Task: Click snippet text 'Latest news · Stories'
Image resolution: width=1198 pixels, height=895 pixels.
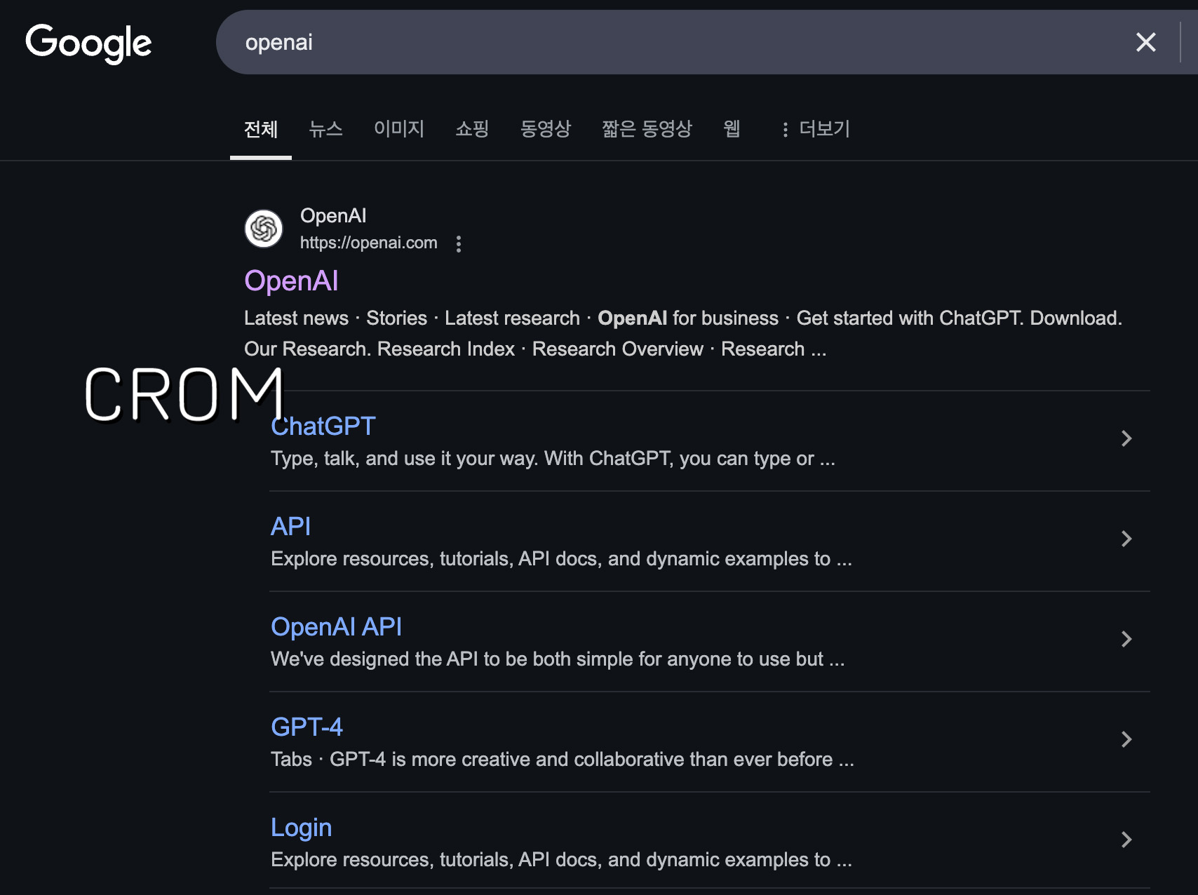Action: [335, 318]
